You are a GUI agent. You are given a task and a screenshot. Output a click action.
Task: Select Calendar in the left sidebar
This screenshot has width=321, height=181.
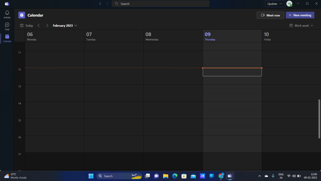pyautogui.click(x=7, y=38)
